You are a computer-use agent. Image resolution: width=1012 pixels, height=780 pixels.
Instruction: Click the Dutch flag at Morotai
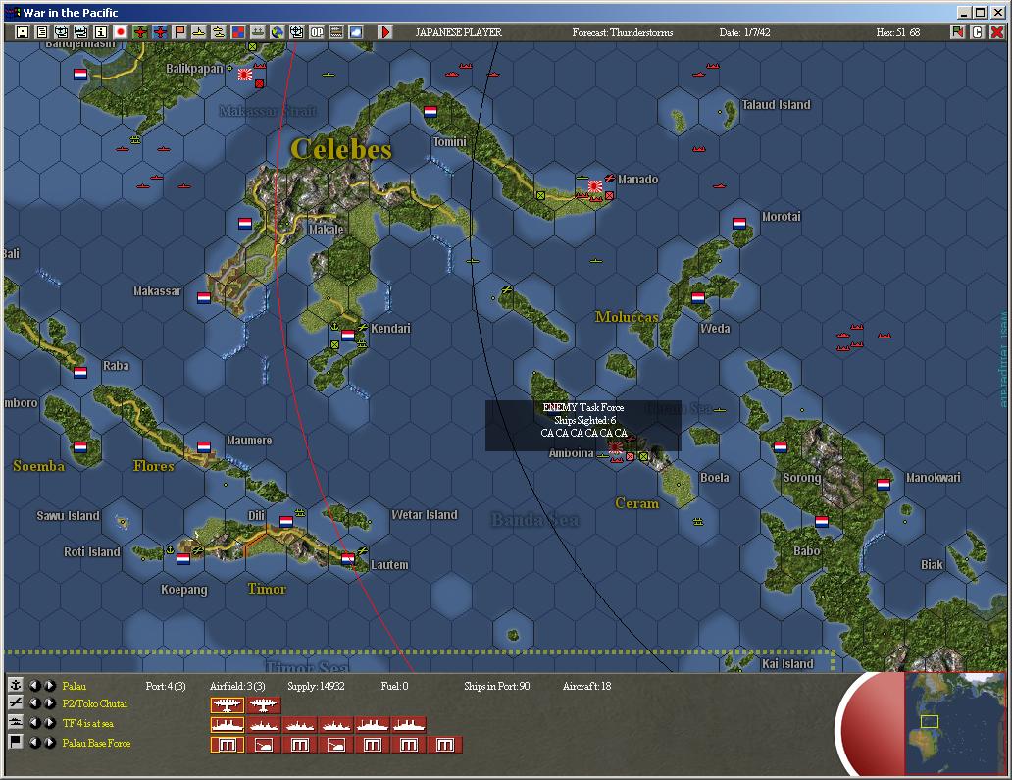(739, 224)
